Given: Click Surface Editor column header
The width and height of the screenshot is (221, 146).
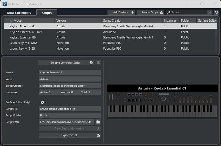Looking at the screenshot, I should point(207,21).
